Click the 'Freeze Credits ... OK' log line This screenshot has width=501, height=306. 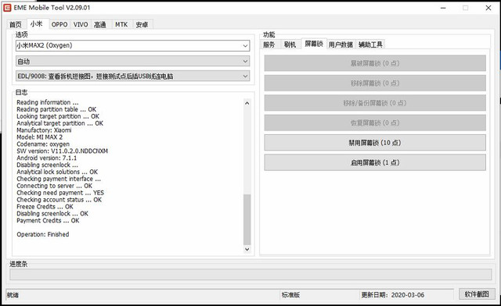45,207
